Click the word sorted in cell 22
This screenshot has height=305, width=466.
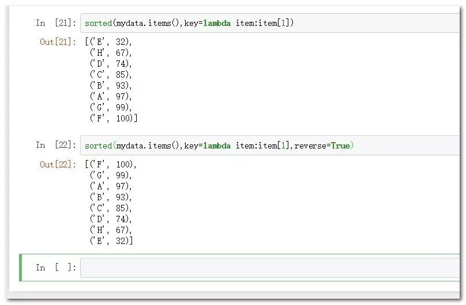pyautogui.click(x=99, y=146)
